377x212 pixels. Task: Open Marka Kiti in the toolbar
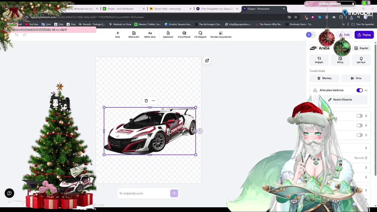click(x=134, y=35)
